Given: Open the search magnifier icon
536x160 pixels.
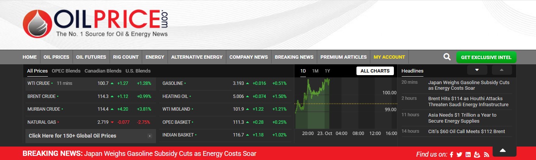Looking at the screenshot, I should point(447,57).
